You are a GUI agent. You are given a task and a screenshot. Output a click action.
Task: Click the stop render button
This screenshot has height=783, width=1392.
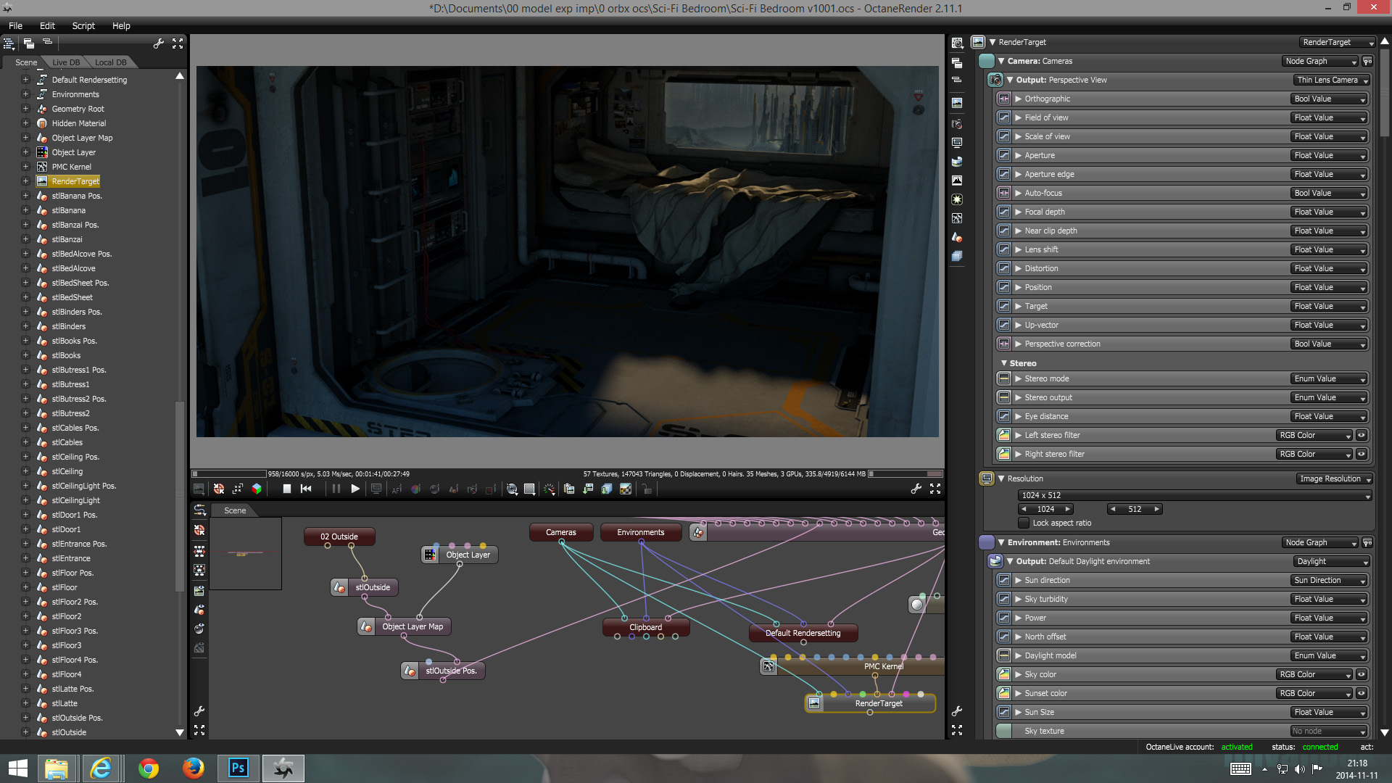coord(287,489)
